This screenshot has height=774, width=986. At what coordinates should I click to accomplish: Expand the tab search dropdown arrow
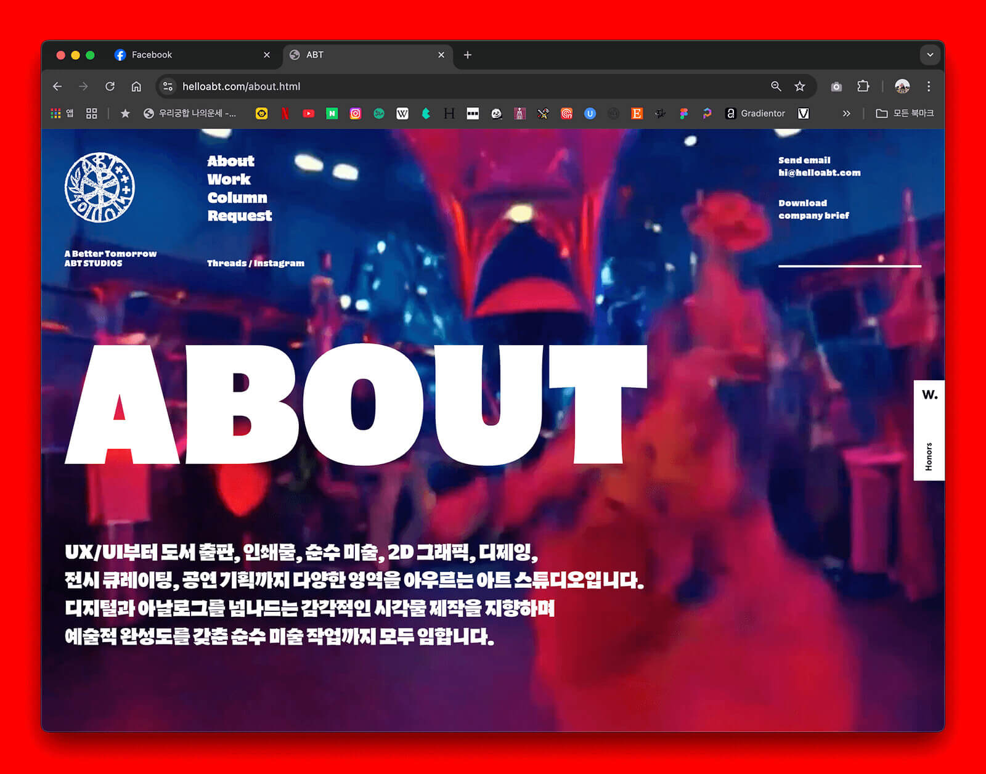point(930,55)
